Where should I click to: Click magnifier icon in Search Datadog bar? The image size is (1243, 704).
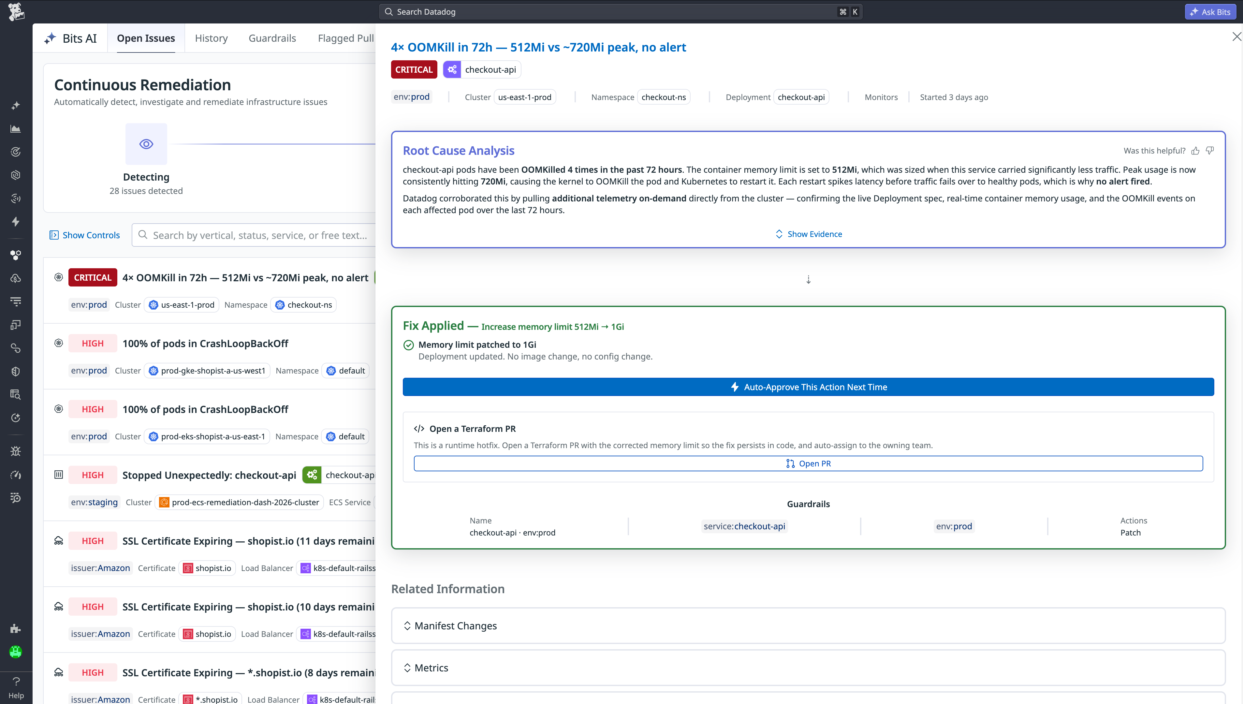pyautogui.click(x=389, y=12)
